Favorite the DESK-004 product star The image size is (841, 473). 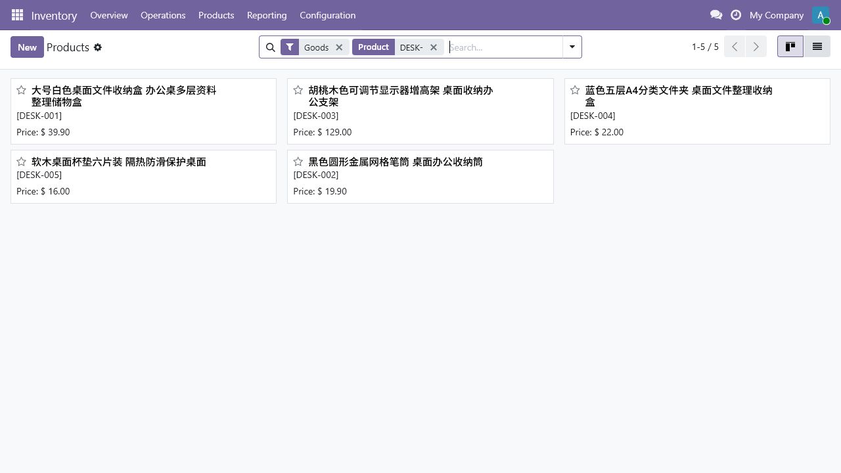coord(575,90)
